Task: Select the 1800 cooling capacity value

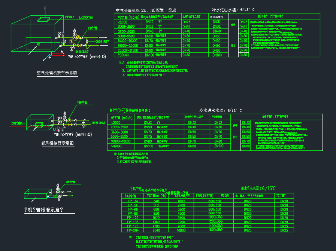Action: pyautogui.click(x=181, y=201)
